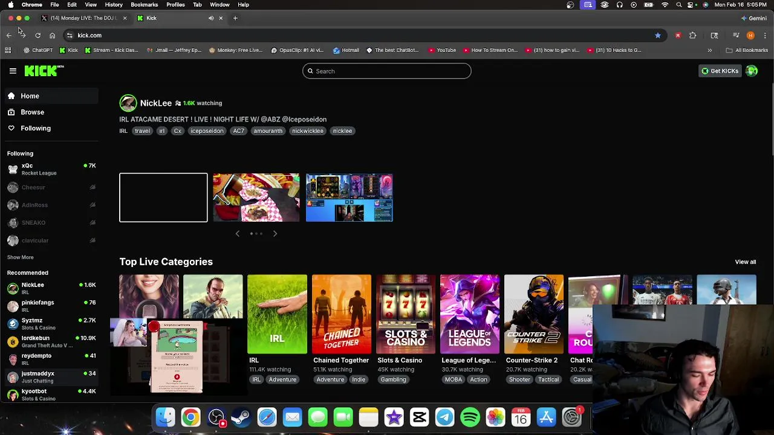Go to next featured stream arrow
The height and width of the screenshot is (435, 774).
tap(275, 234)
